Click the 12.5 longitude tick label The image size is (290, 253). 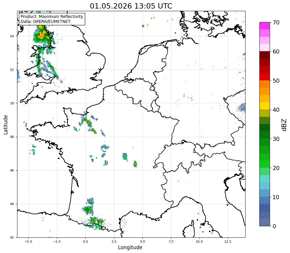228,242
